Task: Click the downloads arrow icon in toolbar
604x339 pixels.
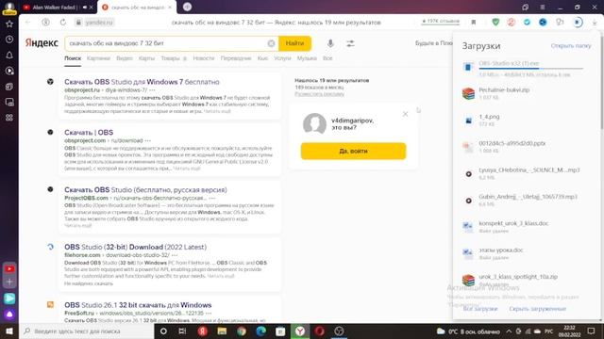Action: tap(595, 23)
